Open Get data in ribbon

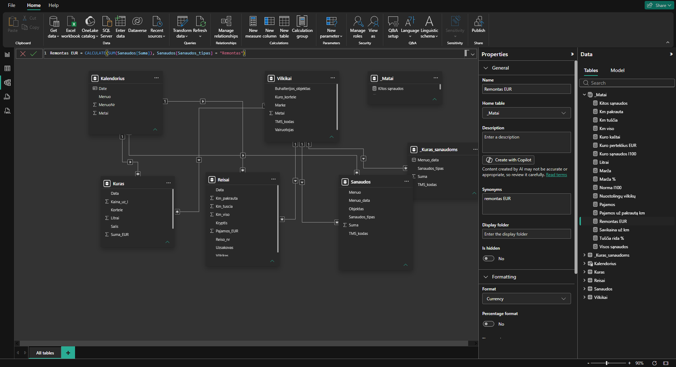click(x=54, y=27)
